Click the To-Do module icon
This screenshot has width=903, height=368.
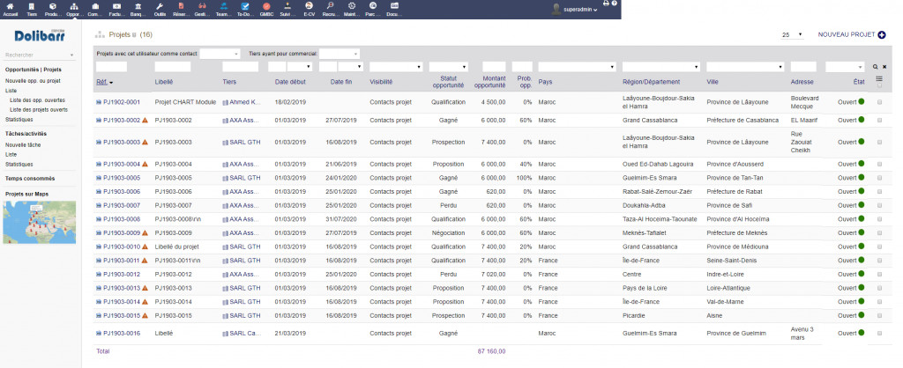click(x=243, y=9)
